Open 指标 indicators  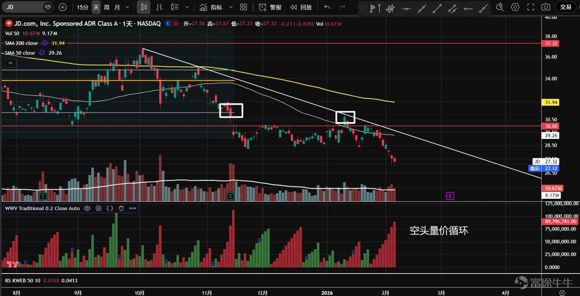point(211,7)
